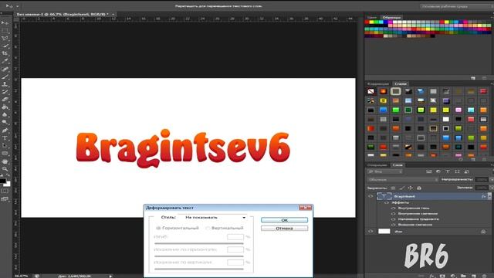494x278 pixels.
Task: Switch to the Образцы swatches tab
Action: click(391, 17)
